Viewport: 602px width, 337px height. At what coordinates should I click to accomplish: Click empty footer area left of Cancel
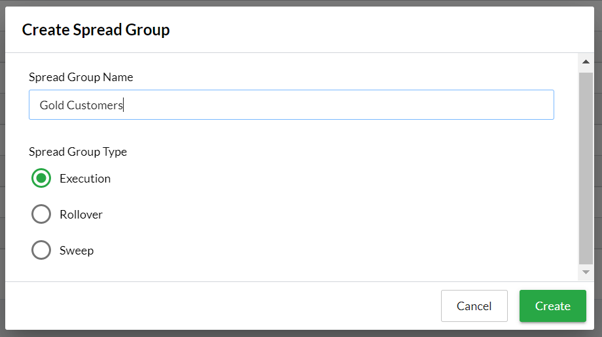click(222, 306)
